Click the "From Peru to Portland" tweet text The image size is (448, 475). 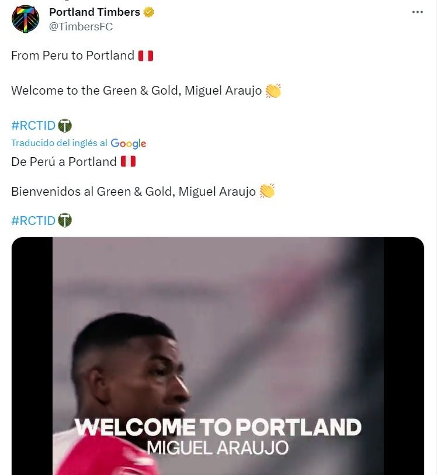pos(73,56)
